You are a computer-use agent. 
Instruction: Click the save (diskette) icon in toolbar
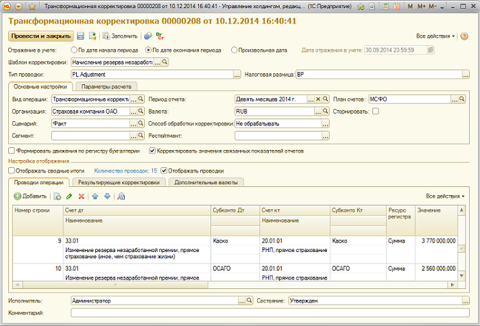[x=81, y=35]
